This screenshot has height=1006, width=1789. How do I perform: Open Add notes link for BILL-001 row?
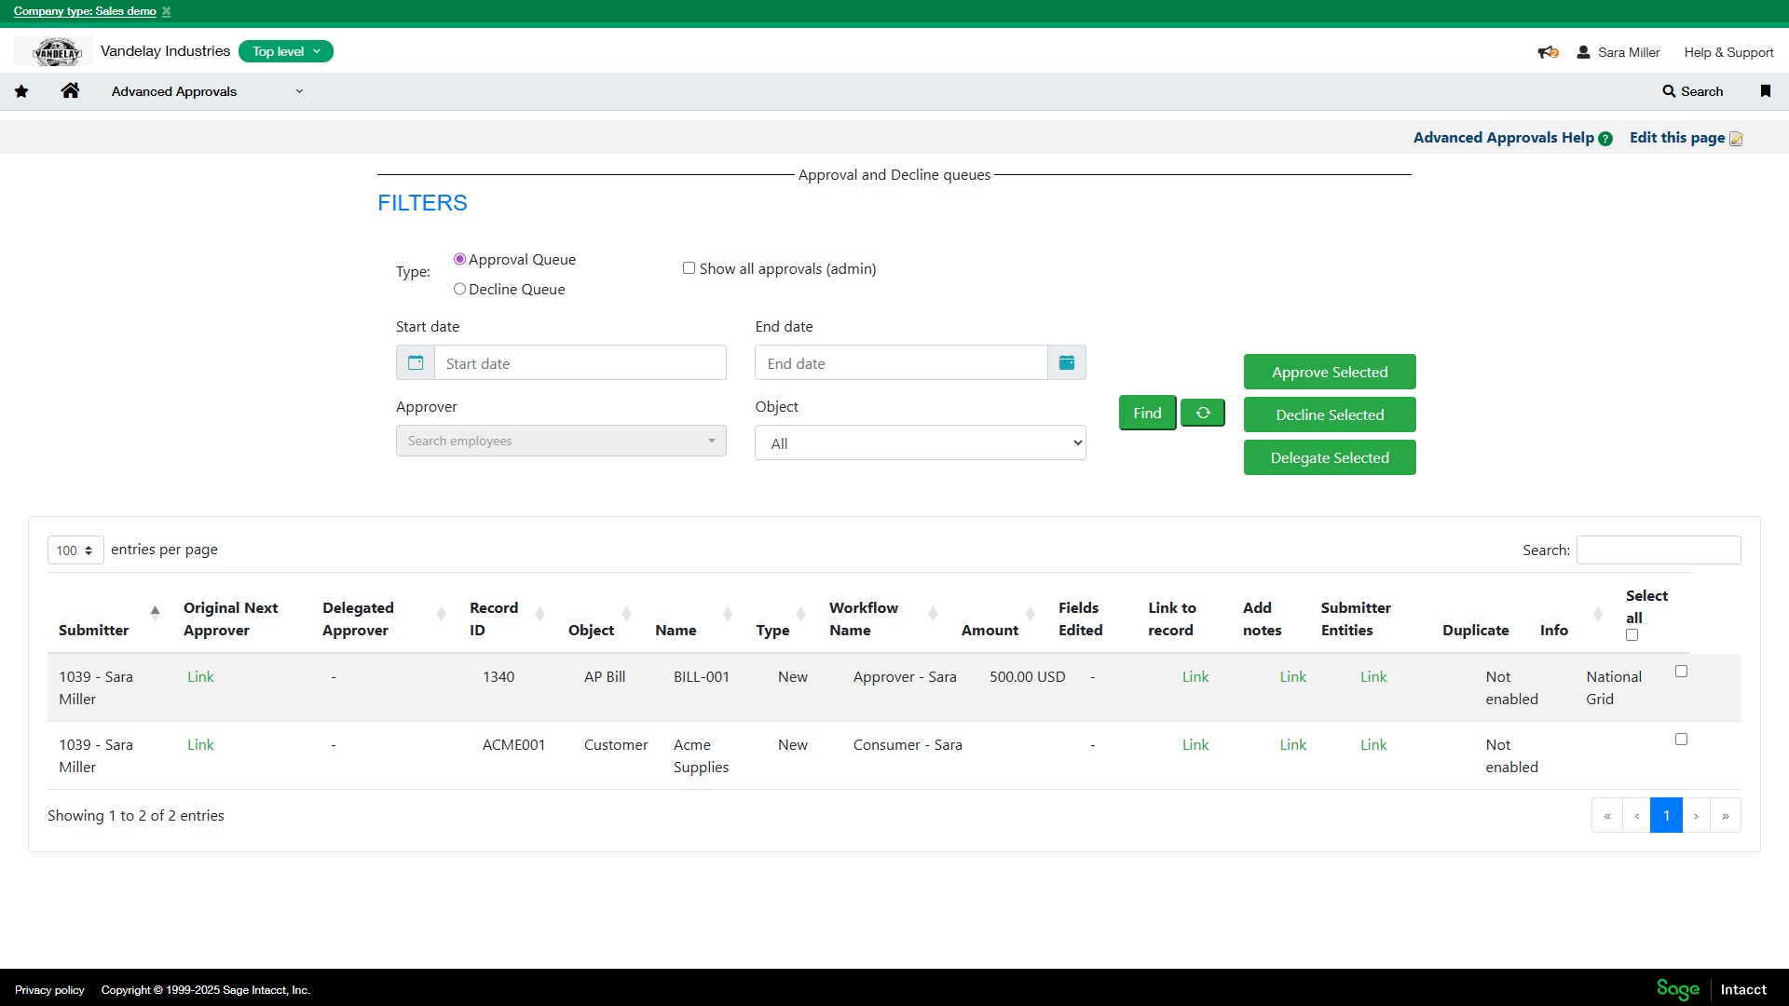pos(1292,677)
